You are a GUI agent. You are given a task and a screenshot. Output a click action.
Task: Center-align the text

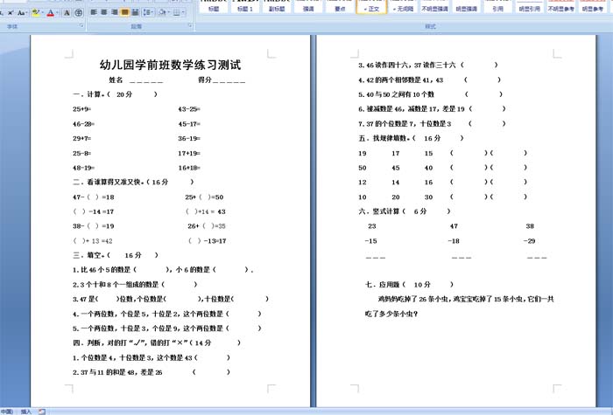[104, 12]
